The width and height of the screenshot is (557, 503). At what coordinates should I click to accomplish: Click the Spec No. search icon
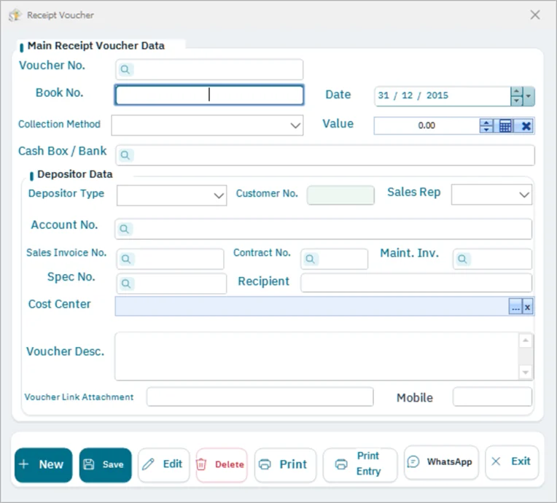point(126,284)
